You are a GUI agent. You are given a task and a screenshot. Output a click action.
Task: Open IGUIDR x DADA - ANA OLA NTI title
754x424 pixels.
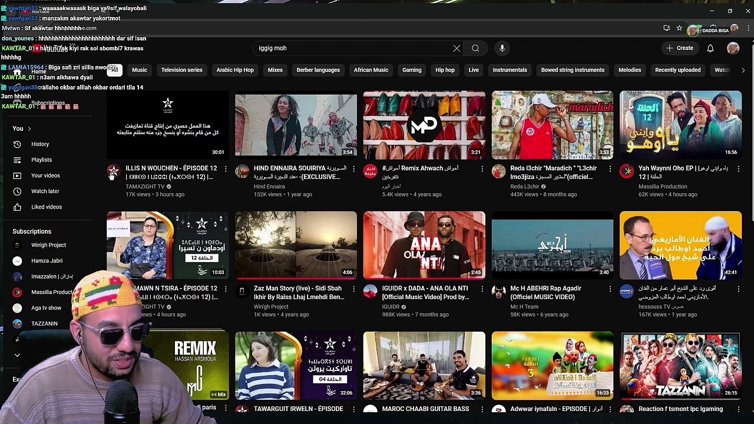[425, 293]
